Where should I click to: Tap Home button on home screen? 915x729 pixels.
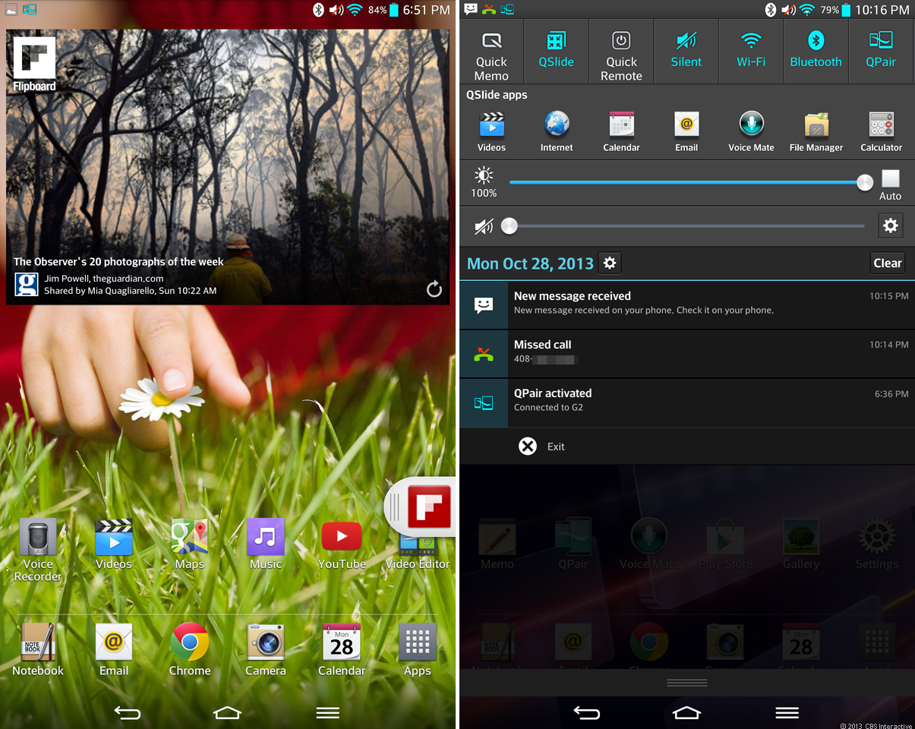point(227,712)
